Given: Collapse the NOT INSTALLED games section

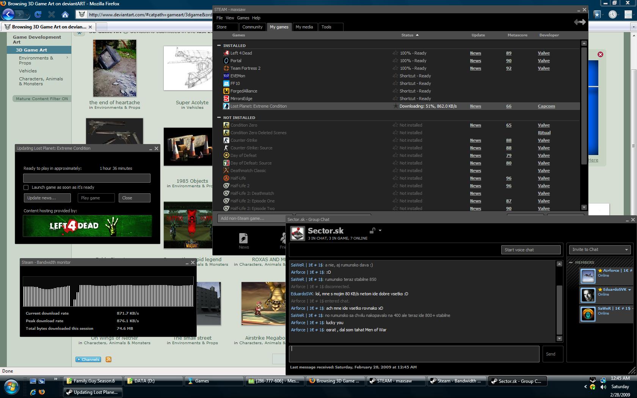Looking at the screenshot, I should [x=219, y=118].
